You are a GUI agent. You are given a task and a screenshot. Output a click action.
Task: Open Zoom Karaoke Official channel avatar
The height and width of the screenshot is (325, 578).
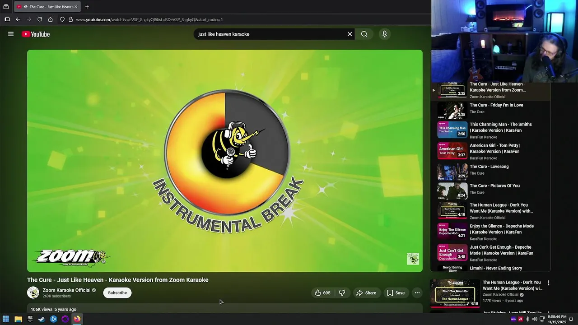33,292
